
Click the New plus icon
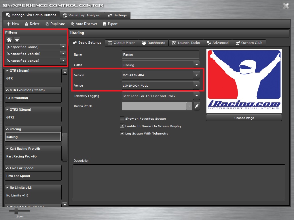coord(9,24)
